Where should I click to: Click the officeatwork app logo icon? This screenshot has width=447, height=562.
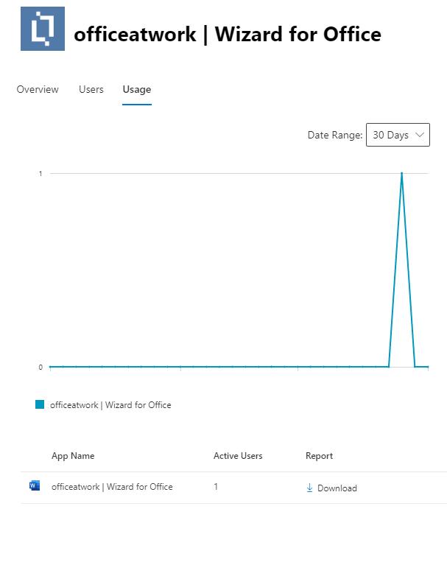coord(43,29)
